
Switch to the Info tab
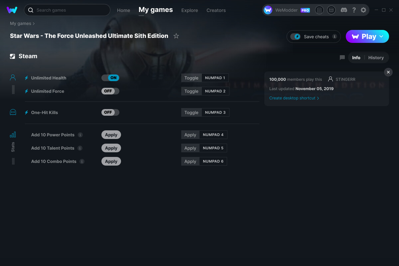pyautogui.click(x=356, y=58)
